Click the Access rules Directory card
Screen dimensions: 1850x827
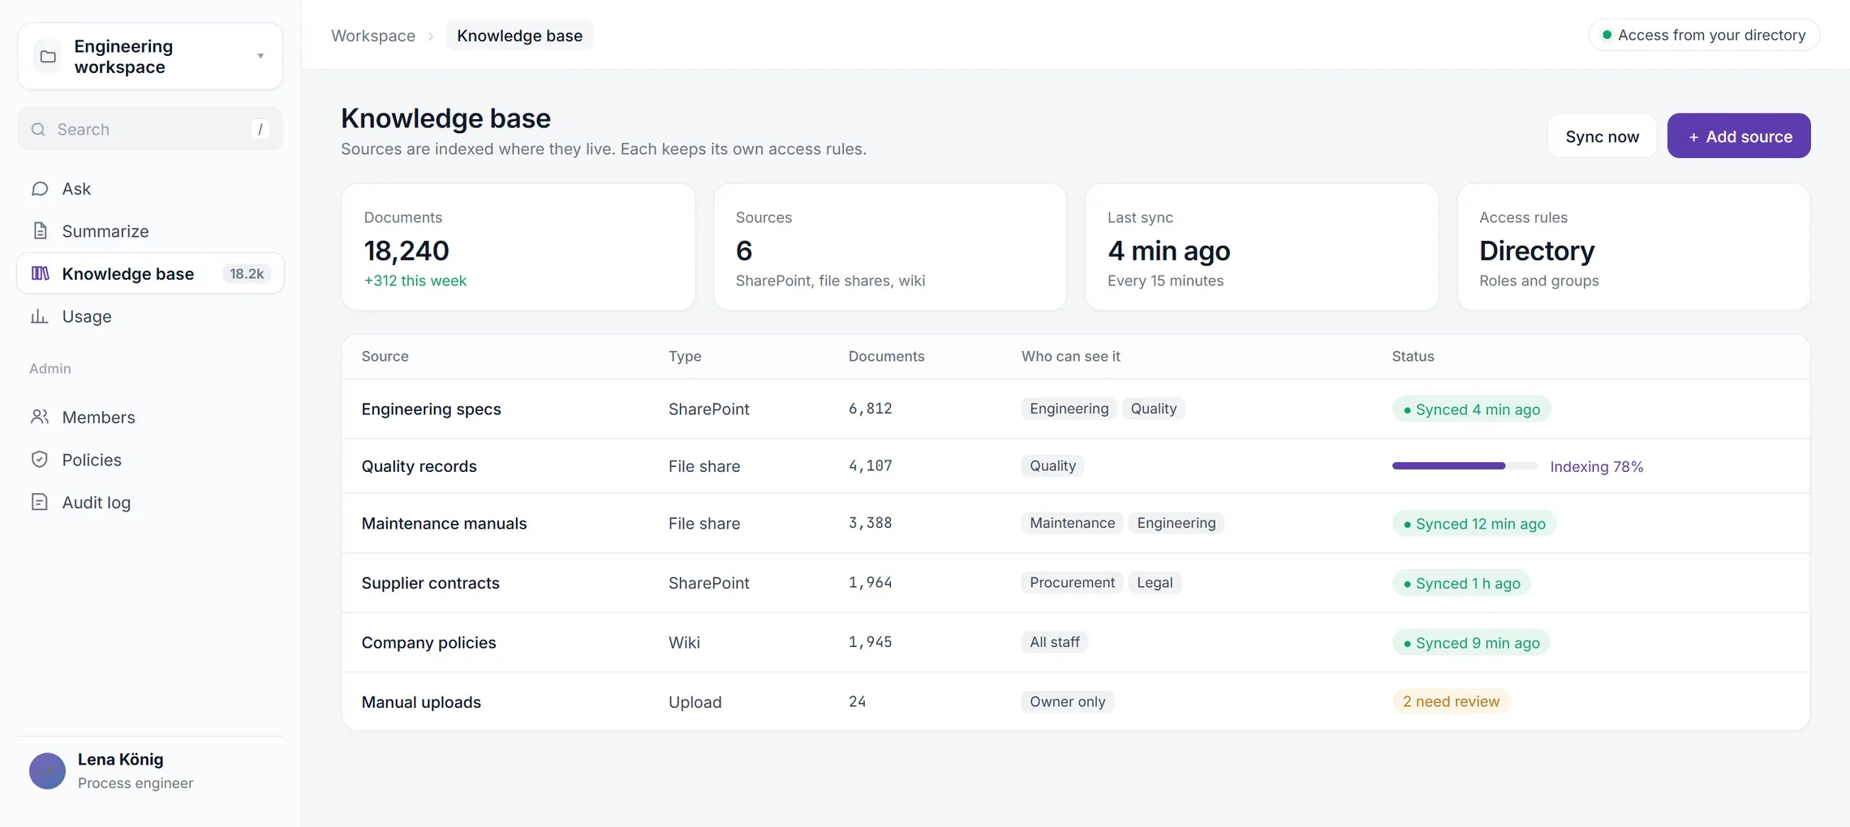(x=1633, y=246)
